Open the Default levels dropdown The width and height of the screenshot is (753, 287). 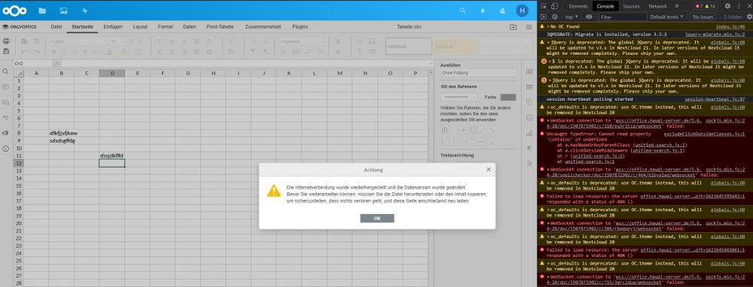667,17
